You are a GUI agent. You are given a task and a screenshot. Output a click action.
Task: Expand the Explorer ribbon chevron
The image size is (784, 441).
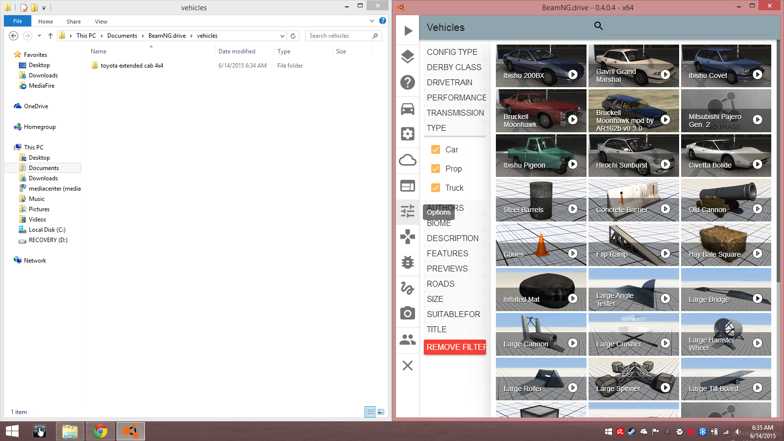(372, 21)
